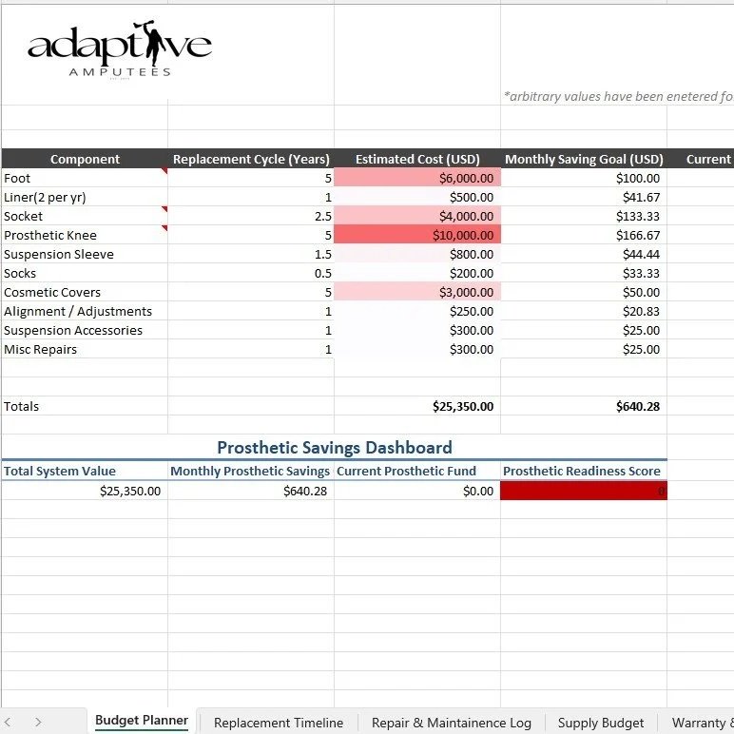Screen dimensions: 734x734
Task: Select the bold $640.28 totals cell
Action: pyautogui.click(x=584, y=406)
